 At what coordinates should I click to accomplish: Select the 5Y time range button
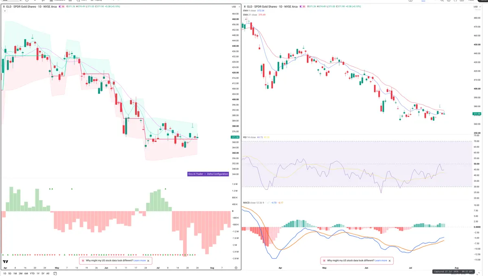43,274
